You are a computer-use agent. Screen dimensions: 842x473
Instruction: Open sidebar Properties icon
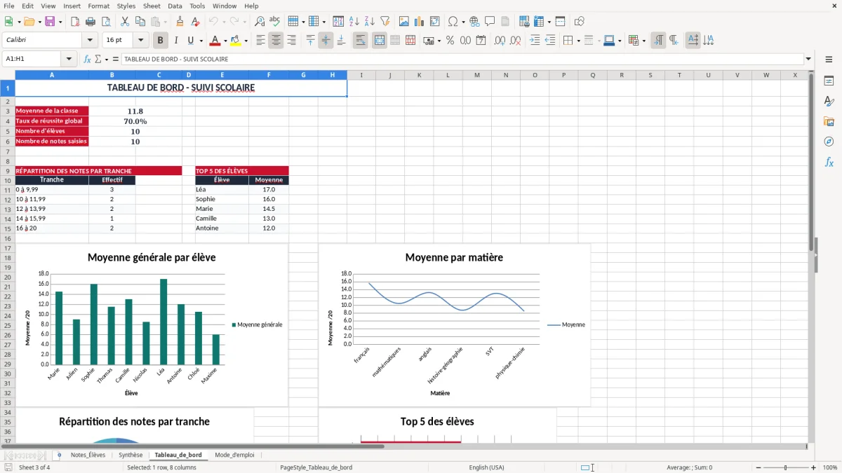click(829, 81)
